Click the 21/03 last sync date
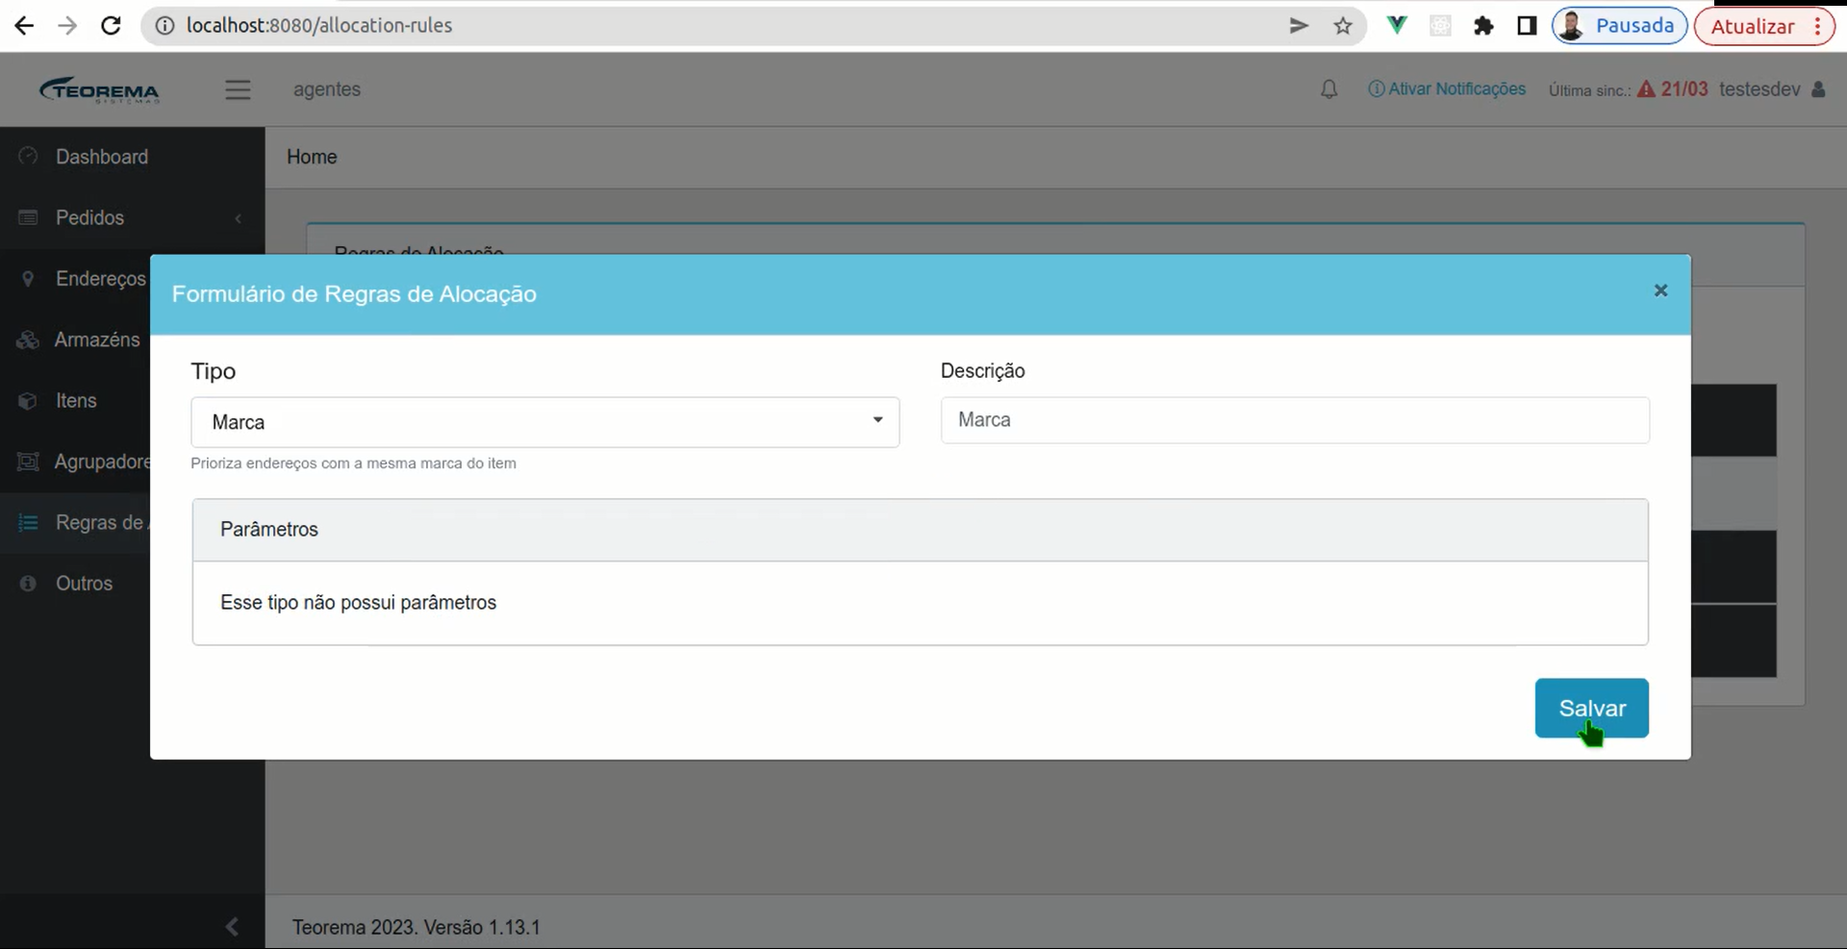The image size is (1847, 949). pos(1684,89)
